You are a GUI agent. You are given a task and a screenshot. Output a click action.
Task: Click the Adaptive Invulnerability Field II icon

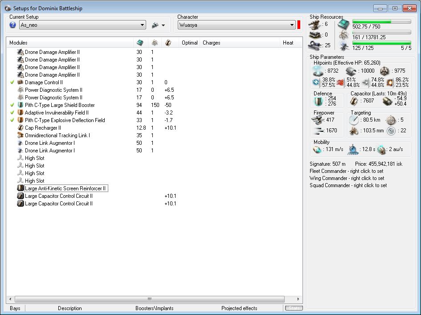click(20, 113)
